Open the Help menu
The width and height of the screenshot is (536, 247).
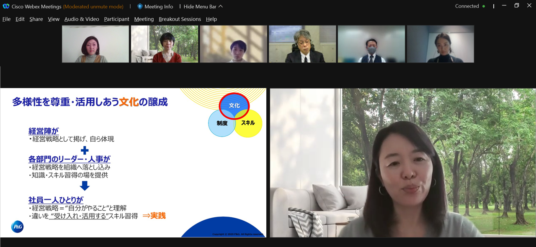click(211, 19)
